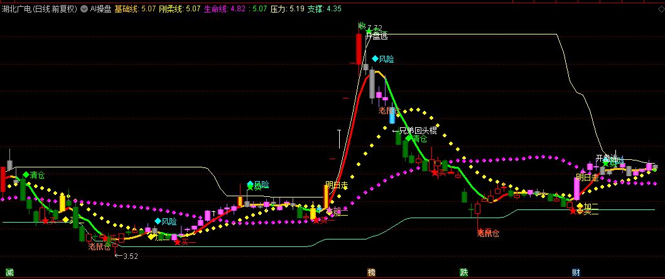The width and height of the screenshot is (665, 279).
Task: Click the green : 5.07 value after 生命线
Action: coord(257,9)
